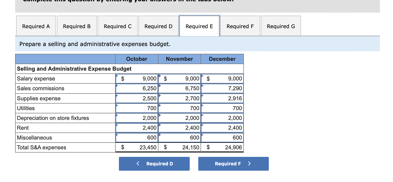Edit December Supplies expense cell
393x182 pixels.
click(222, 98)
